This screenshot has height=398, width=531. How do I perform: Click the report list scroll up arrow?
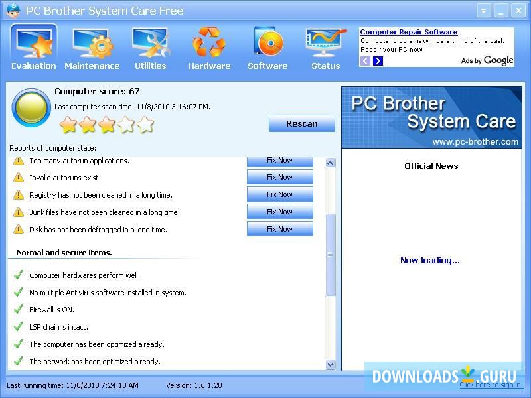330,163
